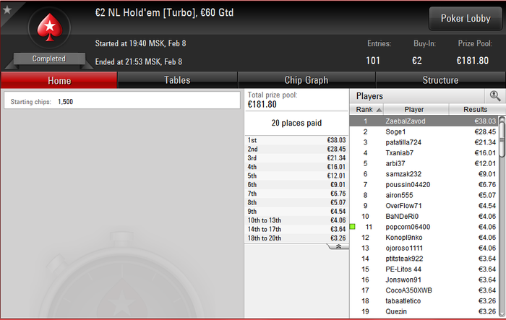506x320 pixels.
Task: Click the green marker beside popcorn06400
Action: 353,227
